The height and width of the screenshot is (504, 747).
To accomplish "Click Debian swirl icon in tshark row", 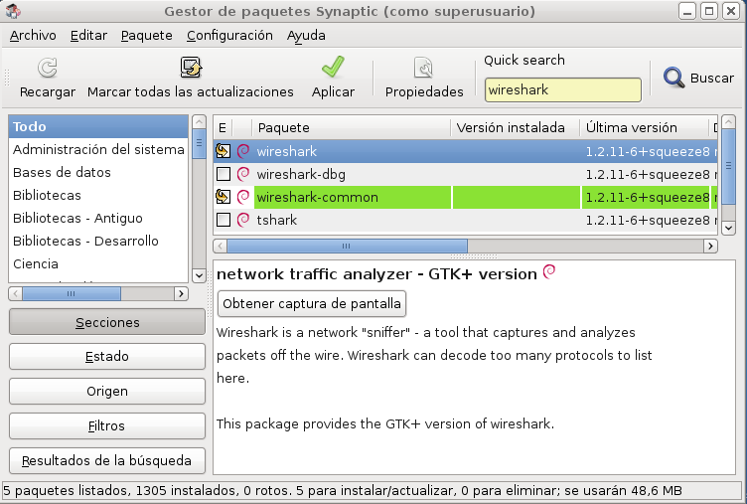I will 243,220.
